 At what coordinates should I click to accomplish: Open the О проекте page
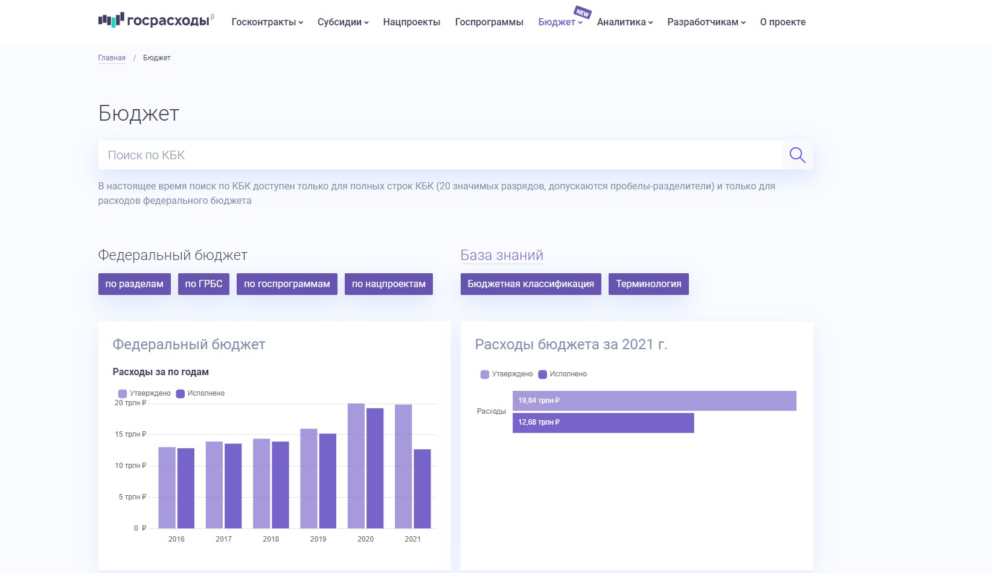pos(782,22)
